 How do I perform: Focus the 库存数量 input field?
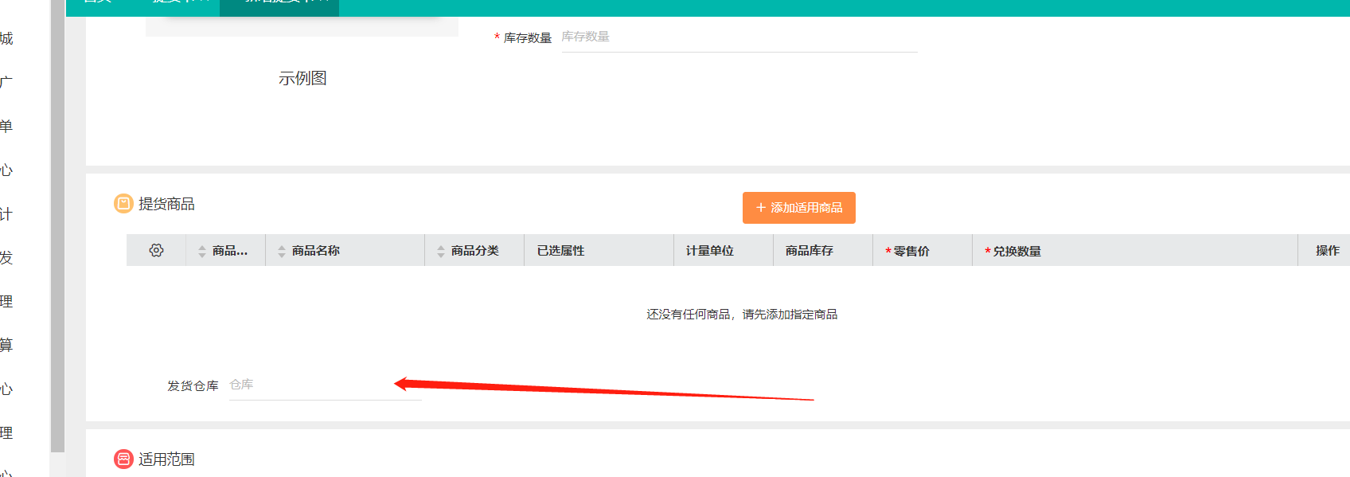pos(739,37)
